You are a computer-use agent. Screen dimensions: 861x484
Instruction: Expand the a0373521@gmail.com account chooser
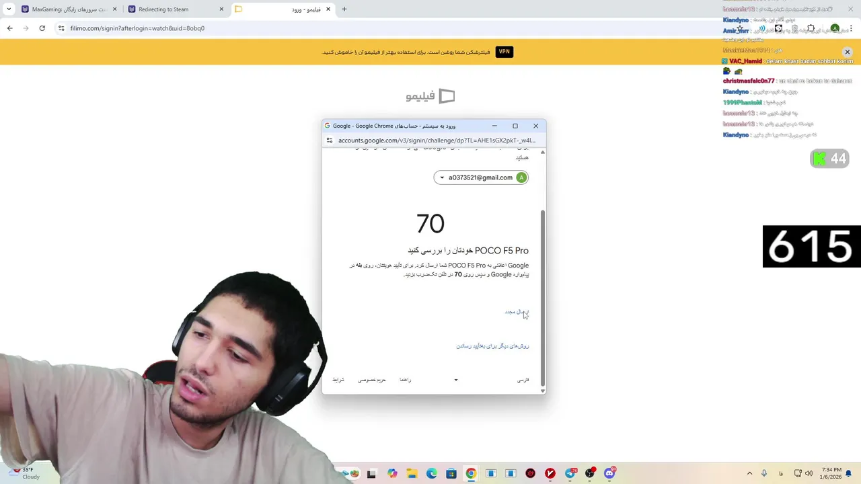click(481, 177)
